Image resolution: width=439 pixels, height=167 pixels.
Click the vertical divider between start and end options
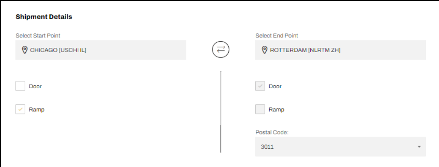pos(221,112)
